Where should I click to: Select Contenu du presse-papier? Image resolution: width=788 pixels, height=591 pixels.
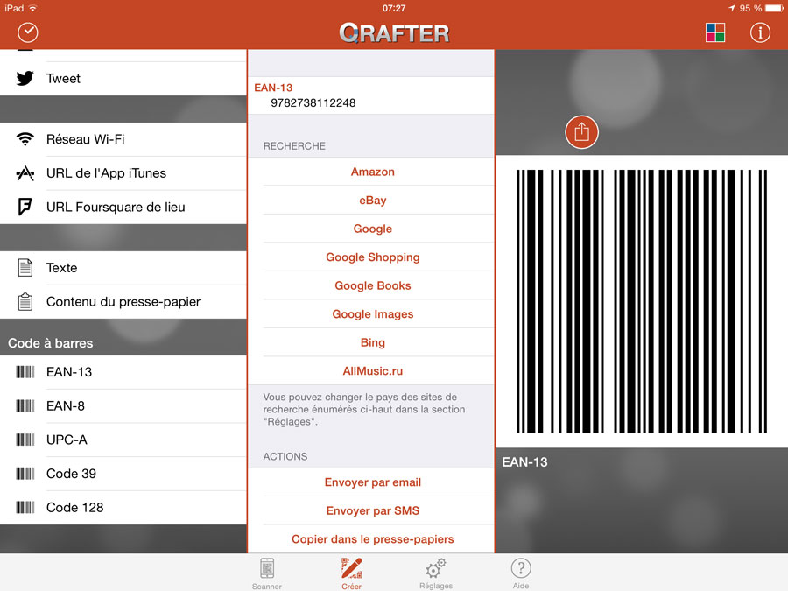click(123, 301)
